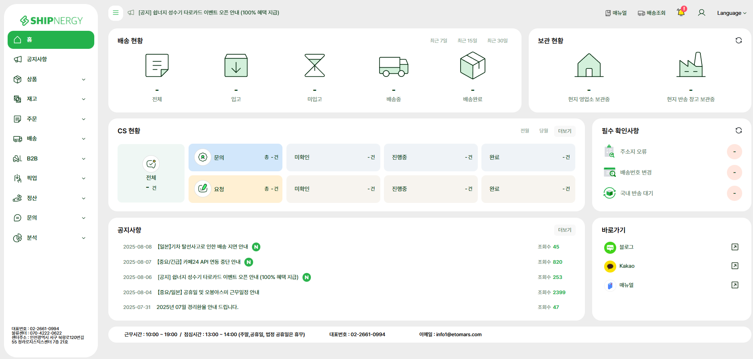Open the Kakao external link icon

pos(735,266)
